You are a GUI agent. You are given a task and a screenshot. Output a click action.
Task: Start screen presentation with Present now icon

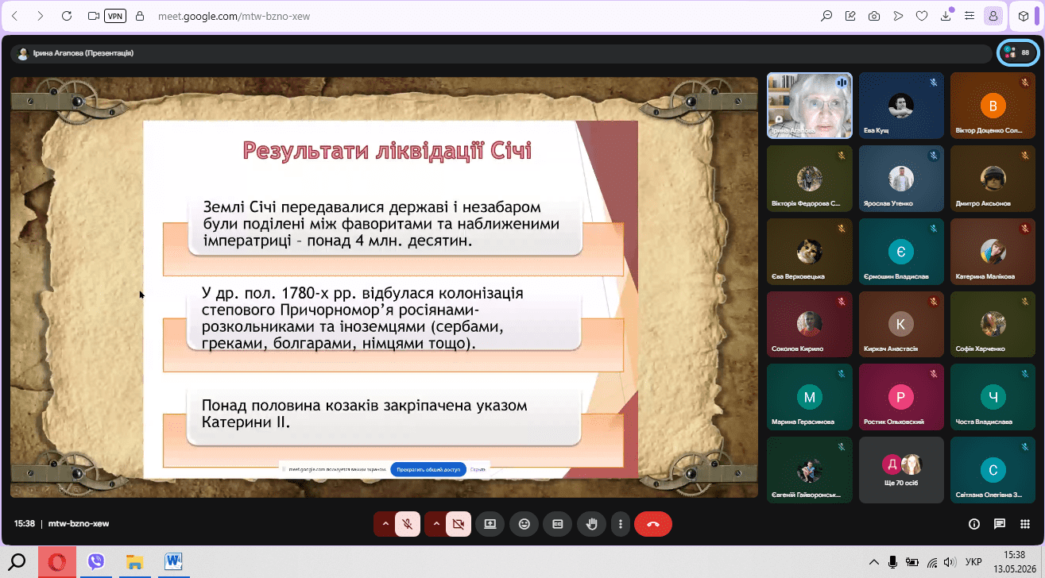(490, 524)
